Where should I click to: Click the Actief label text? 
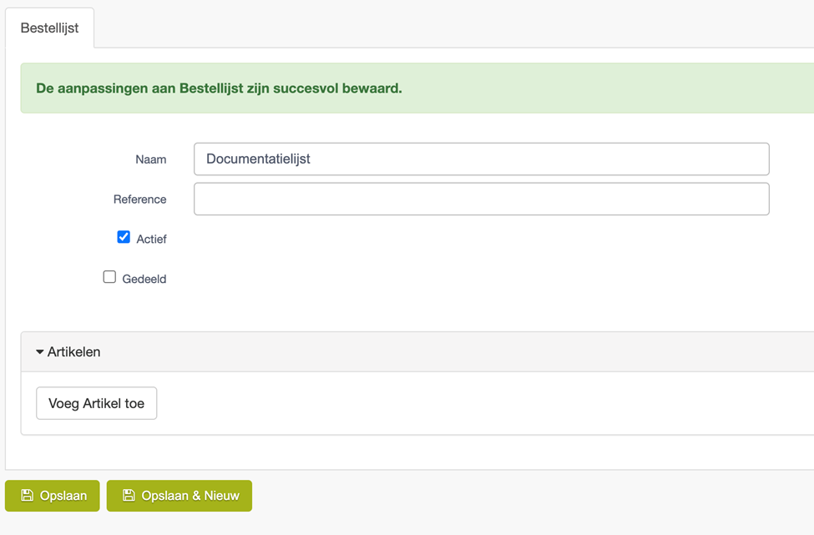tap(152, 240)
